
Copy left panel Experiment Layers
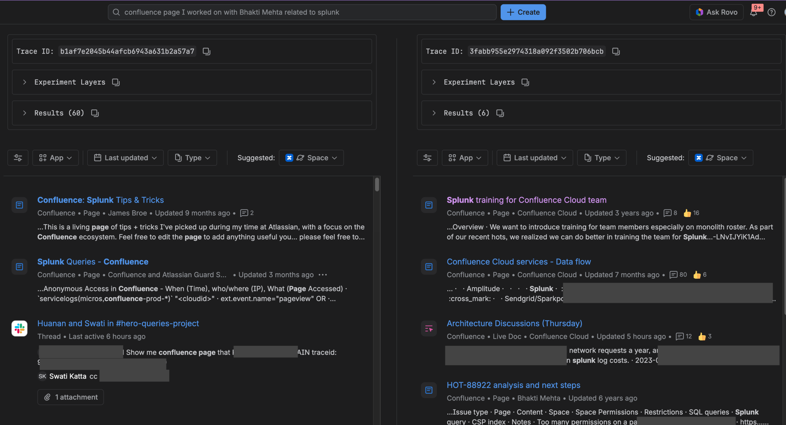[x=116, y=82]
